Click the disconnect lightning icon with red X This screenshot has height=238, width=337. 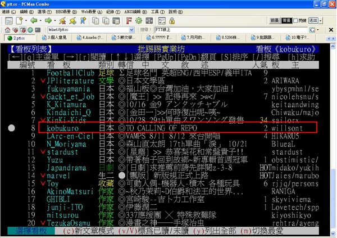point(62,21)
